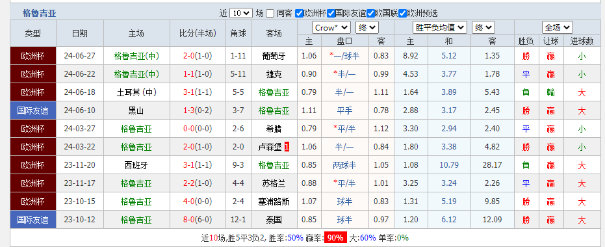Viewport: 605px width, 247px height.
Task: Click home odds 8.92 in the 葡萄牙 row
Action: pyautogui.click(x=411, y=56)
